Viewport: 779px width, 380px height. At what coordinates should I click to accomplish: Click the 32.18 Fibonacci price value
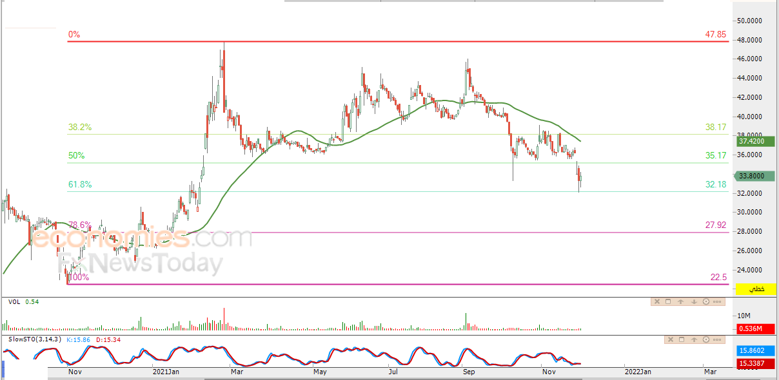[716, 185]
